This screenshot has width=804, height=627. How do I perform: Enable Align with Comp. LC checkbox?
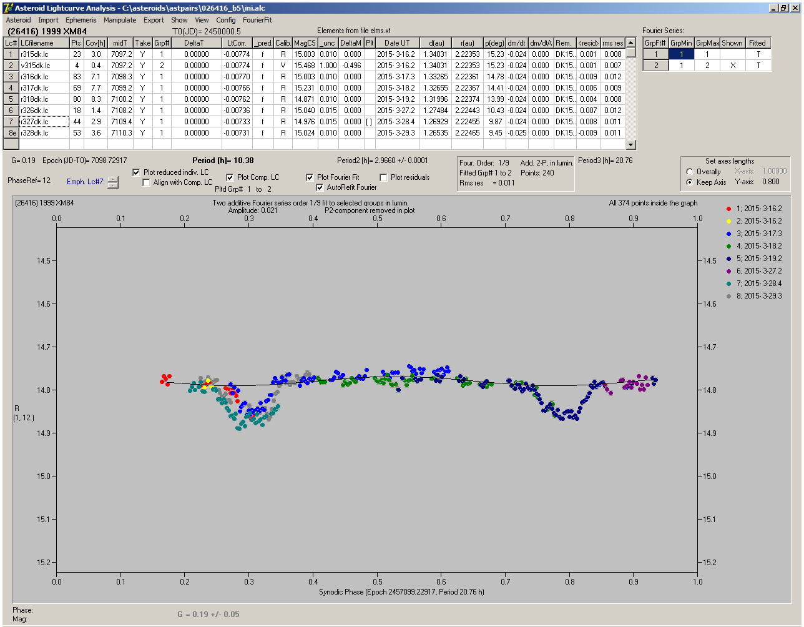pyautogui.click(x=146, y=182)
